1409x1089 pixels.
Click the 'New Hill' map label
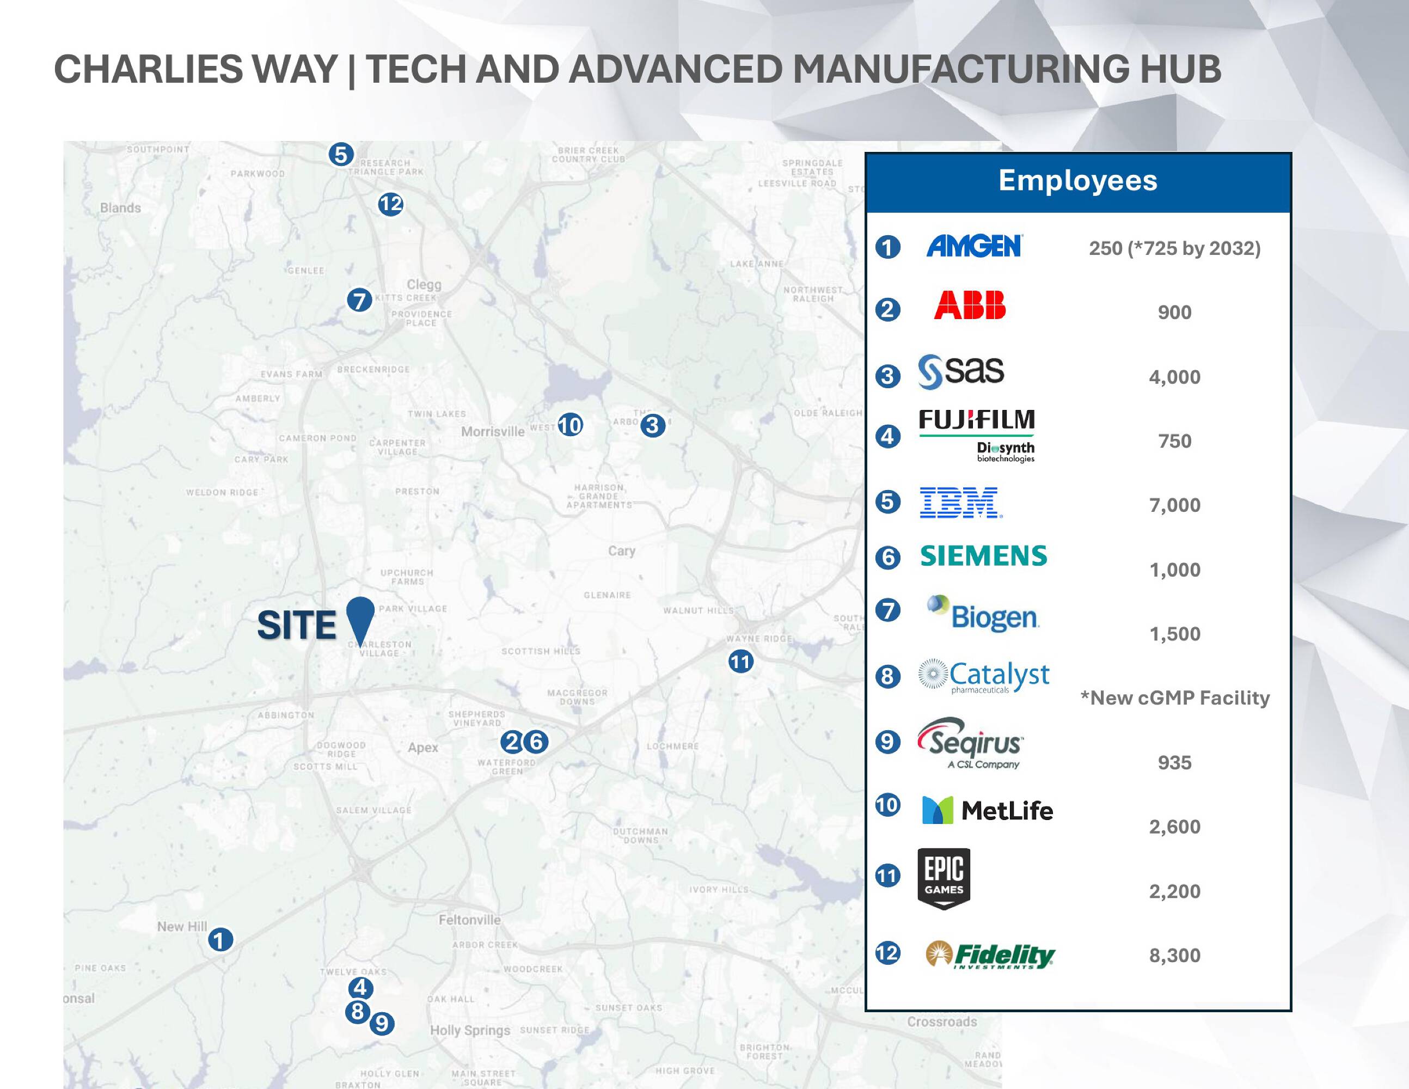tap(182, 926)
